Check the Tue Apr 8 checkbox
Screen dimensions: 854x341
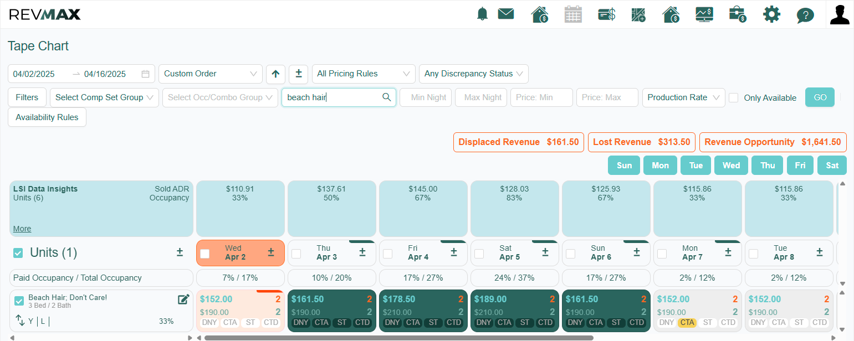754,254
